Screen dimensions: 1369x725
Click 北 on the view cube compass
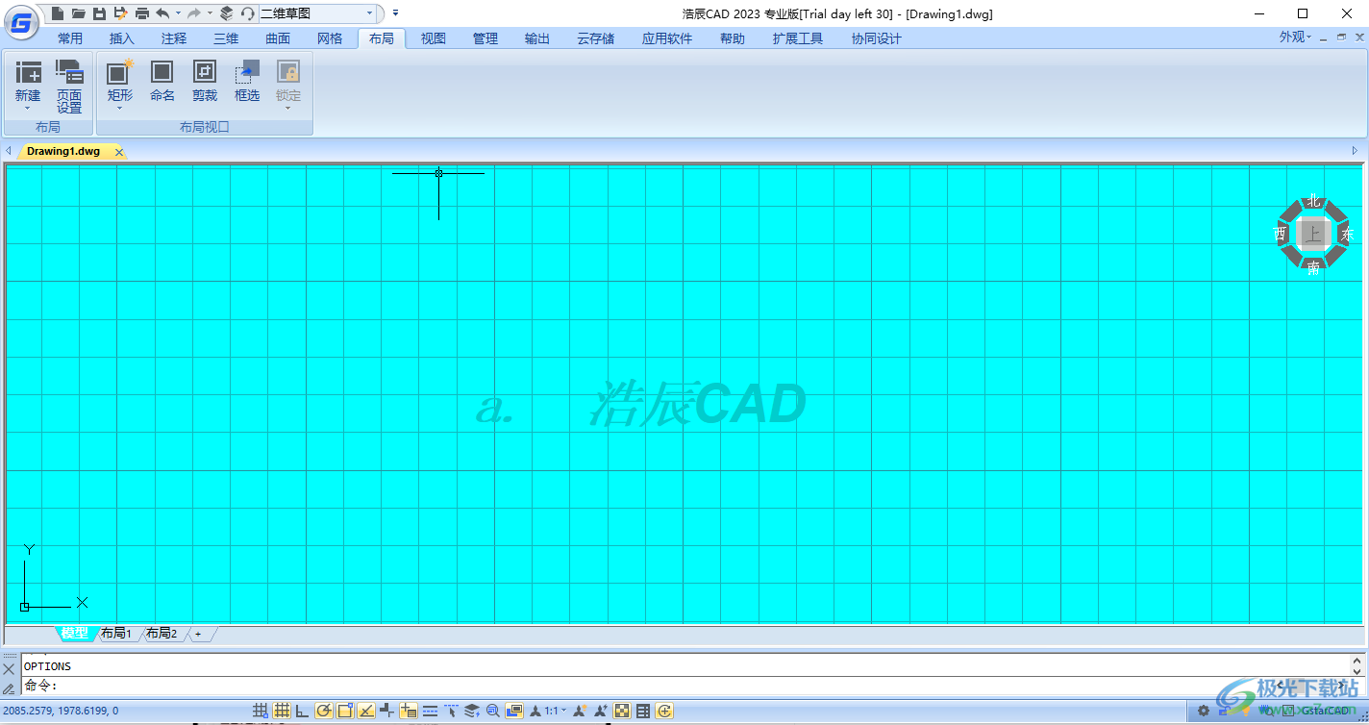coord(1313,201)
